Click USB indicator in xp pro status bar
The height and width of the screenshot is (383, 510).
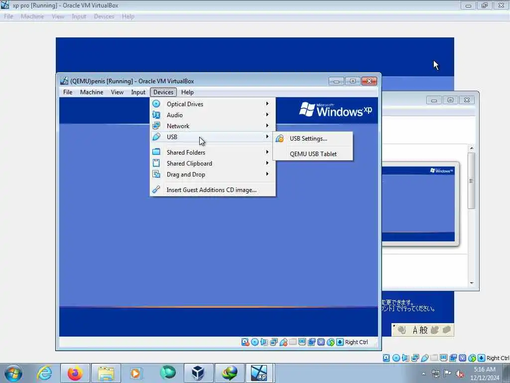coord(424,358)
